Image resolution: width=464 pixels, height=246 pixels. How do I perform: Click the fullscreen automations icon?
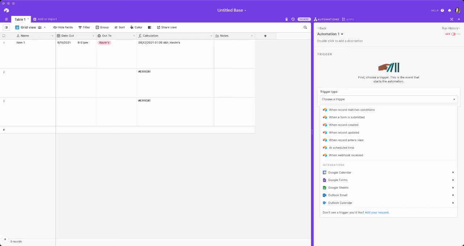coord(452,19)
